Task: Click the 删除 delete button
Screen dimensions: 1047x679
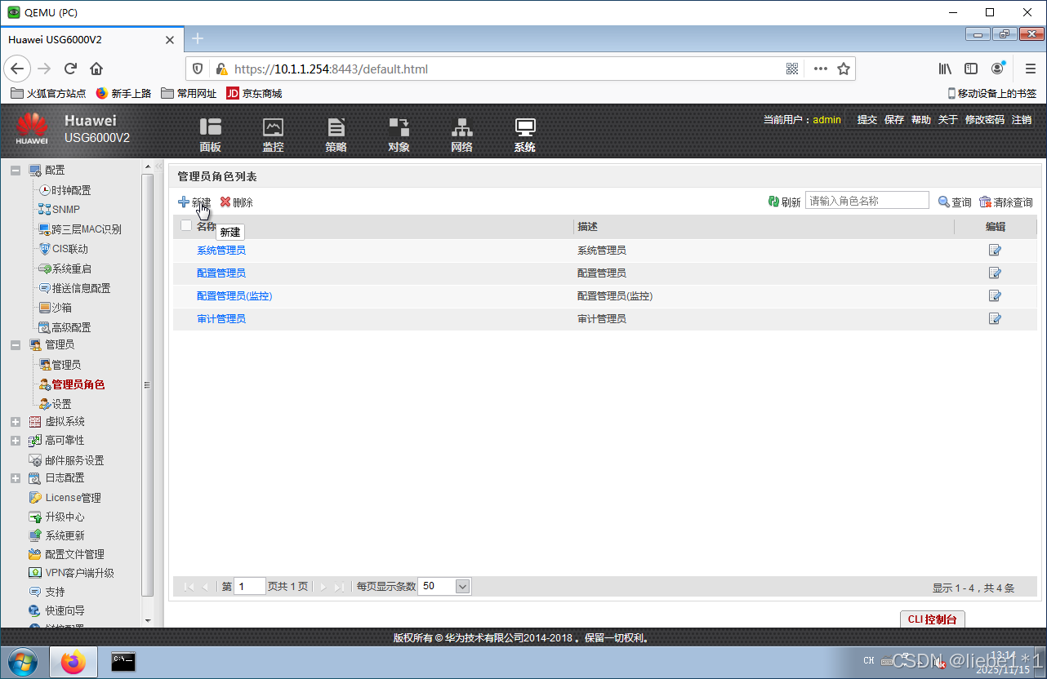Action: click(x=237, y=202)
